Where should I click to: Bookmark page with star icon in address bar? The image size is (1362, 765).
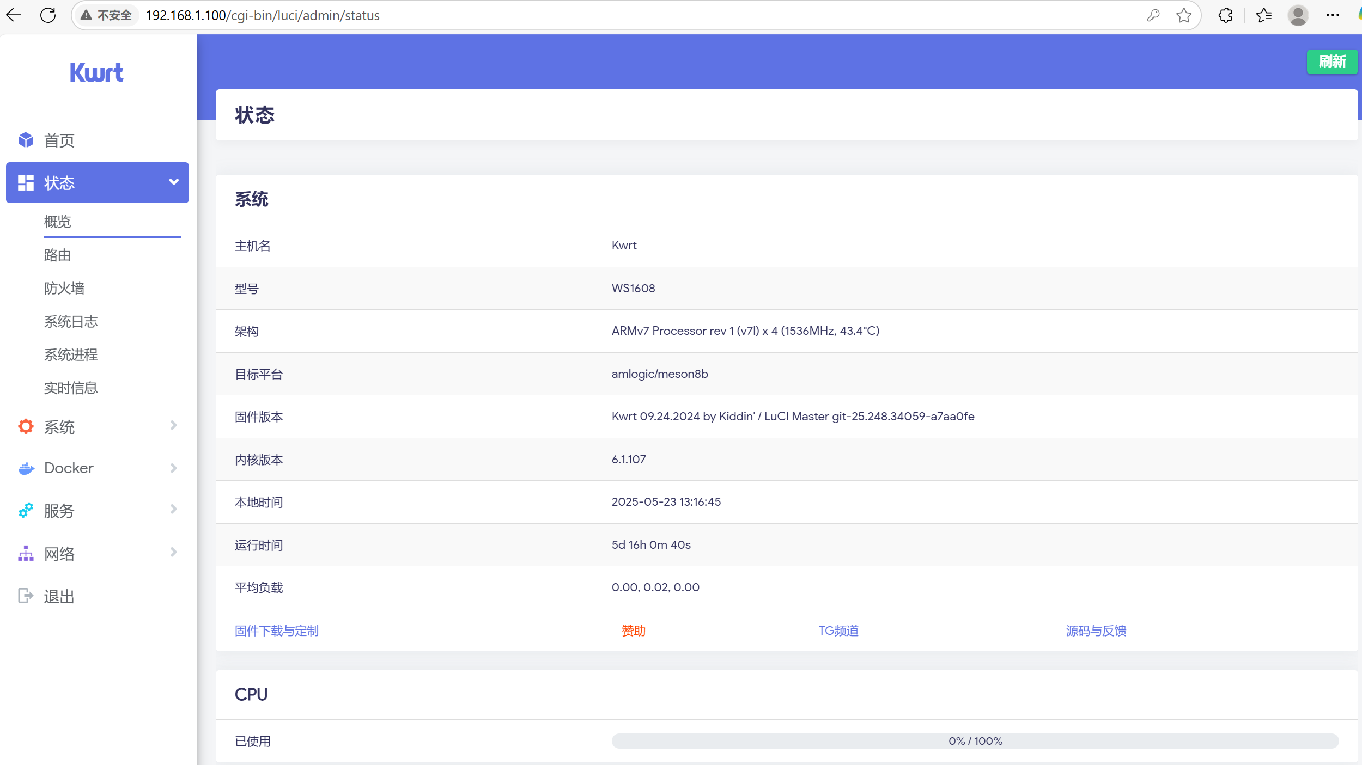[x=1183, y=15]
